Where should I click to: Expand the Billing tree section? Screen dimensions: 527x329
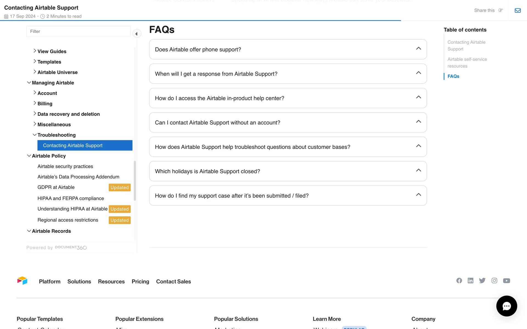tap(35, 103)
